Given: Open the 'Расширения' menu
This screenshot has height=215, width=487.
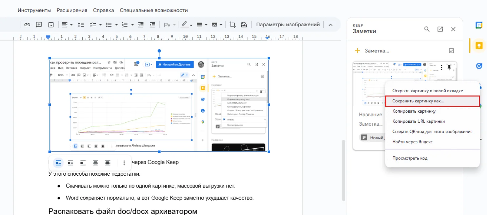Looking at the screenshot, I should coord(72,10).
